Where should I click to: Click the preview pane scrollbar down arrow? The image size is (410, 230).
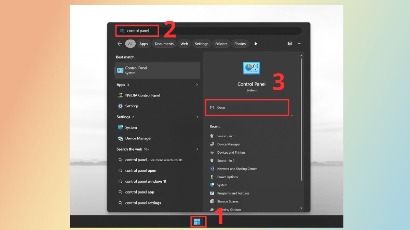click(x=301, y=208)
